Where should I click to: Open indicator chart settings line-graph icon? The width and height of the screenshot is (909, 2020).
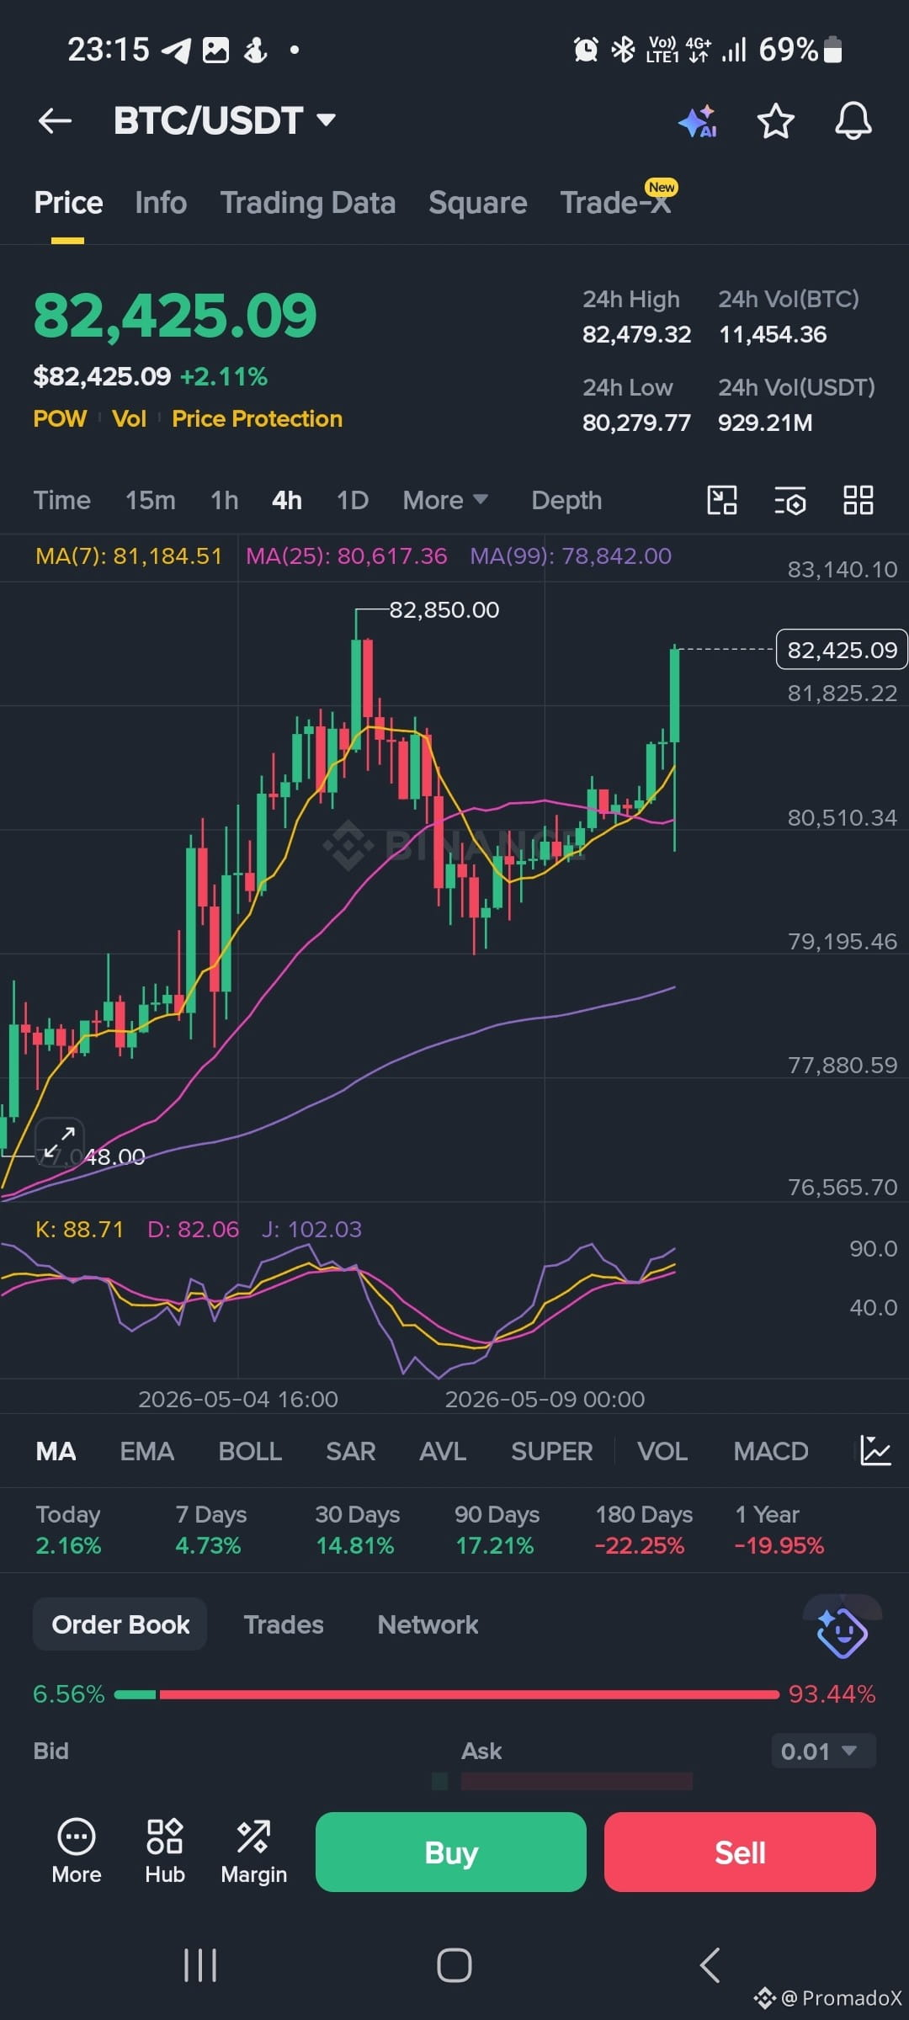click(x=875, y=1451)
